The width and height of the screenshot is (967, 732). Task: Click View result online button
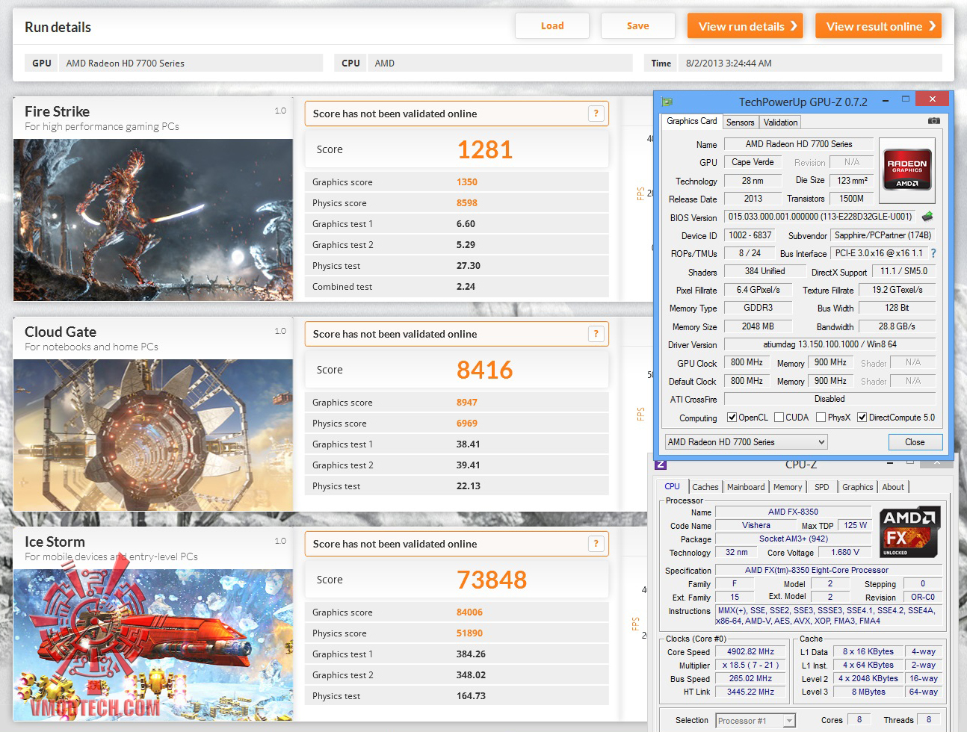[x=878, y=26]
